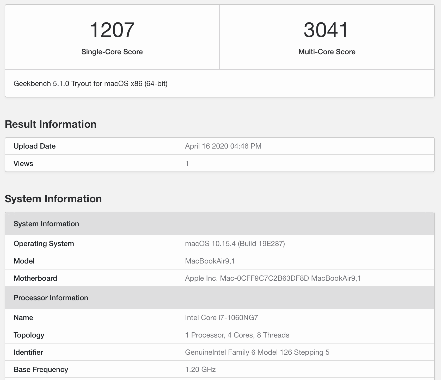Viewport: 441px width, 380px height.
Task: Select the Apple Inc. Mac-0CFF9C7C2B63DF8D motherboard value
Action: pos(273,278)
